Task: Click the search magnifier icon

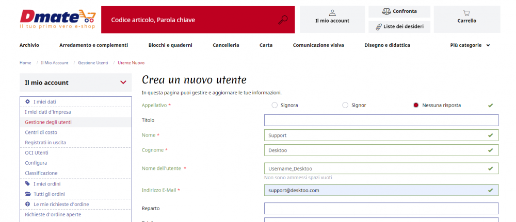Action: click(x=283, y=20)
